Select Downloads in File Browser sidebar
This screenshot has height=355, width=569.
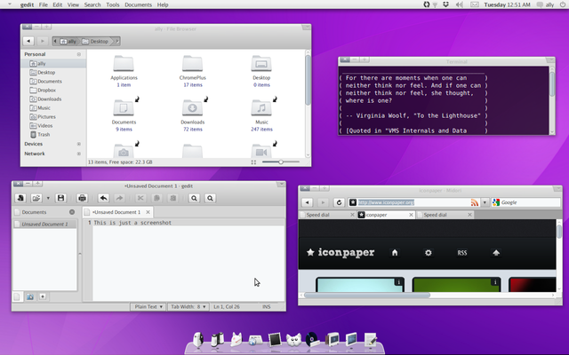(45, 99)
